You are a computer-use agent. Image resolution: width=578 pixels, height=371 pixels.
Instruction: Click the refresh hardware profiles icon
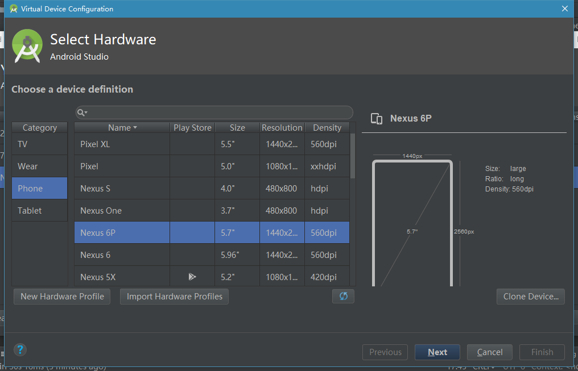point(343,296)
